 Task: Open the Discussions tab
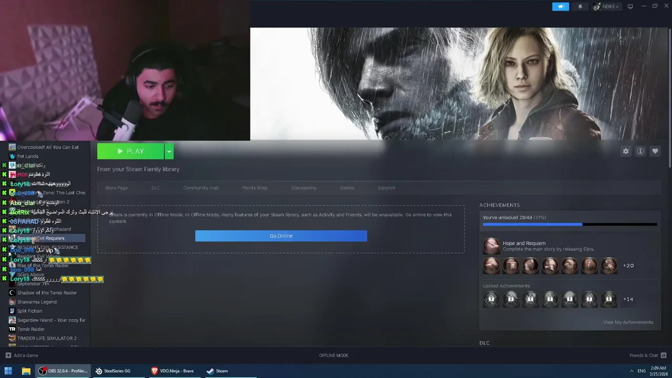(303, 188)
